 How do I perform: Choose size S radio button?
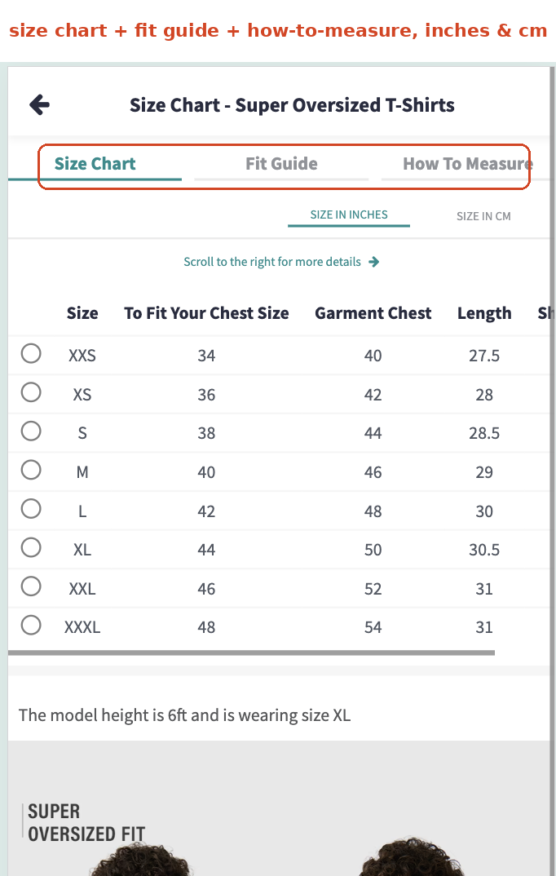pos(31,431)
